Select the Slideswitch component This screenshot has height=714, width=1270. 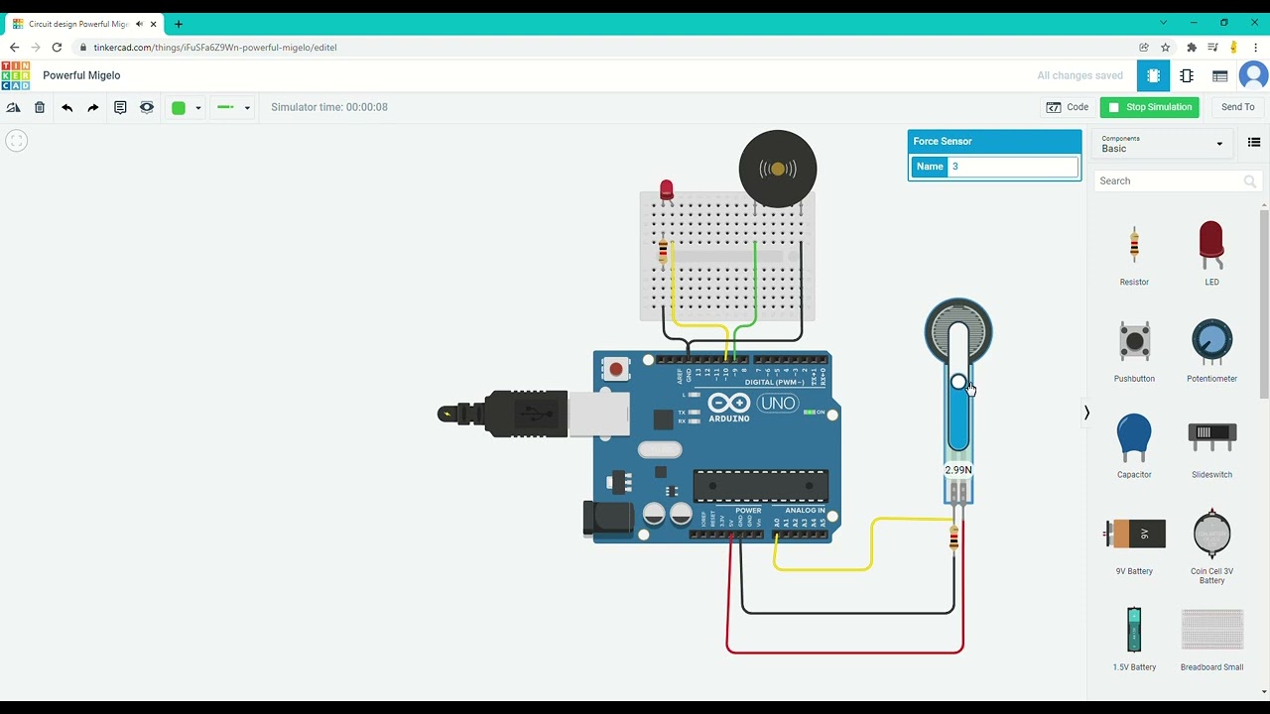point(1211,446)
